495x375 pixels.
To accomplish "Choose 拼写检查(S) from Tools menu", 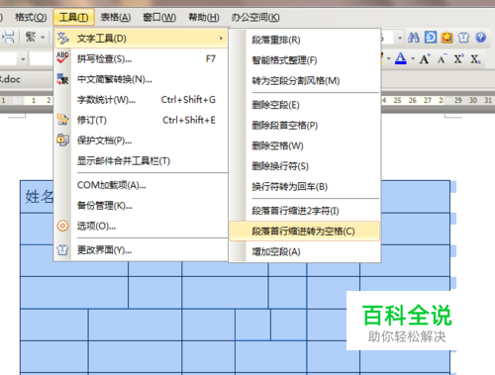I will [142, 59].
